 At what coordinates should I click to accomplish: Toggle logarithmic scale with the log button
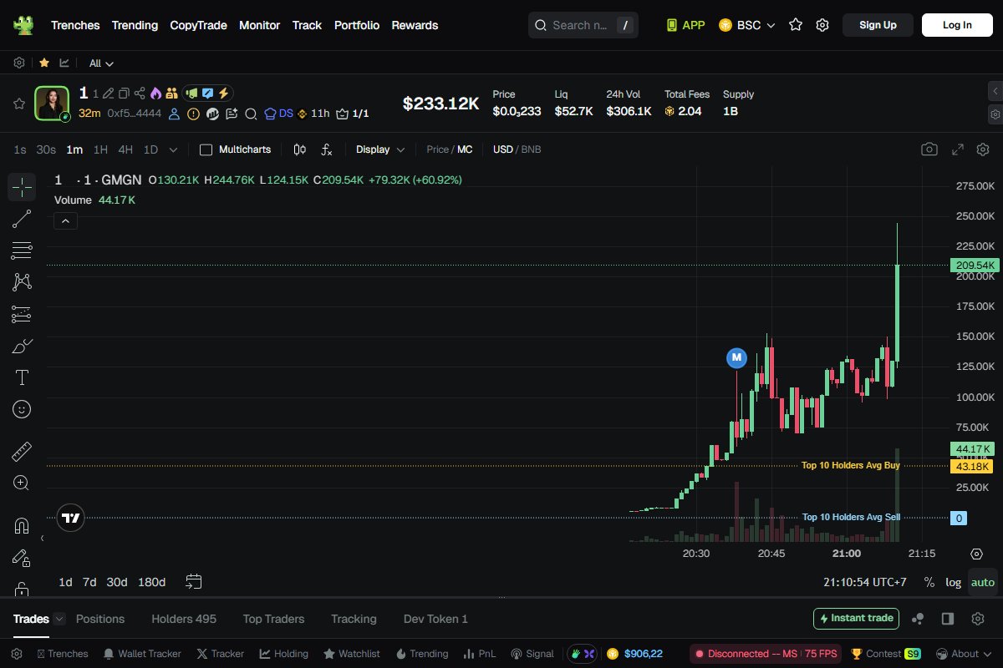(953, 582)
